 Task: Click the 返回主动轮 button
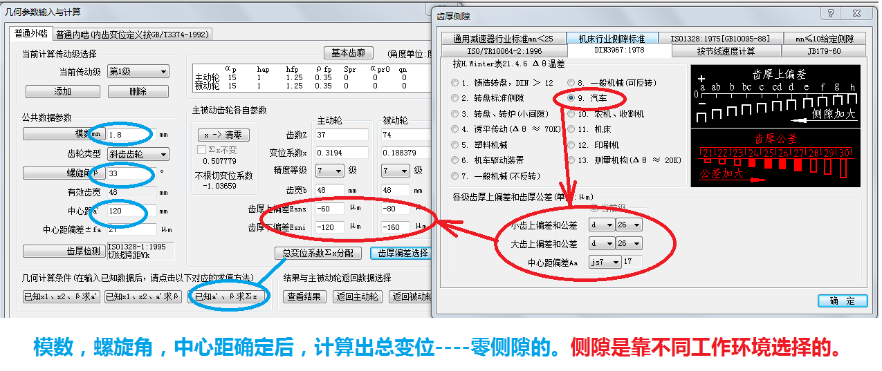click(x=357, y=297)
